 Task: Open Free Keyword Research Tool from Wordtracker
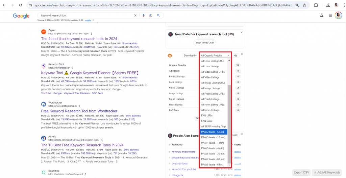79,111
